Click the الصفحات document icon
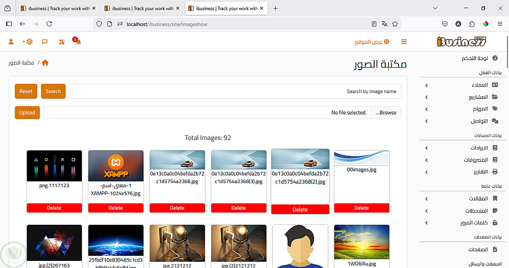The height and width of the screenshot is (268, 509). coord(495,249)
